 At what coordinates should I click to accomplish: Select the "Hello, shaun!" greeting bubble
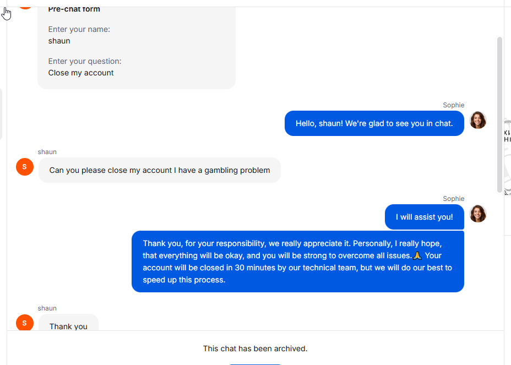coord(374,123)
